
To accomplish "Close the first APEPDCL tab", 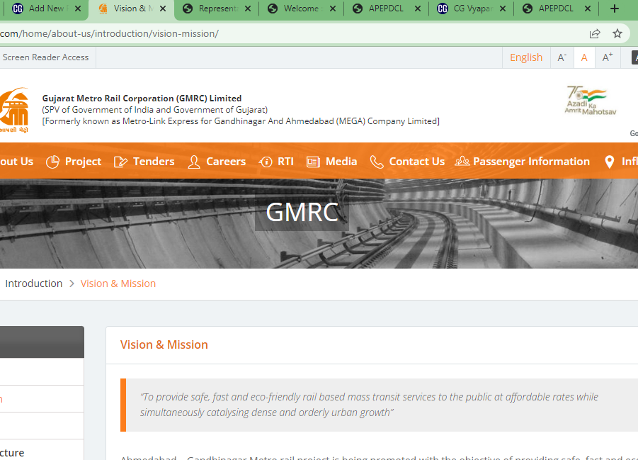I will click(x=418, y=9).
